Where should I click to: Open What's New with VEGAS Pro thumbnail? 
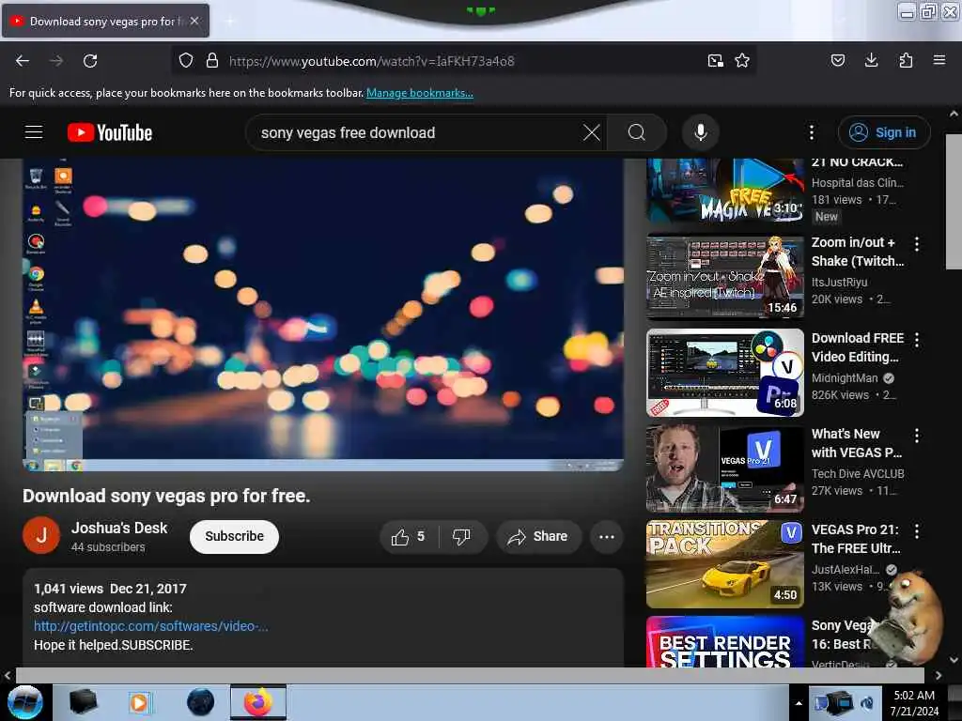pyautogui.click(x=724, y=468)
